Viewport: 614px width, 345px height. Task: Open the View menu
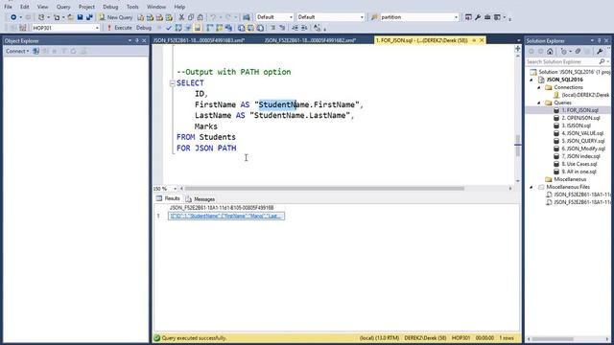point(42,7)
